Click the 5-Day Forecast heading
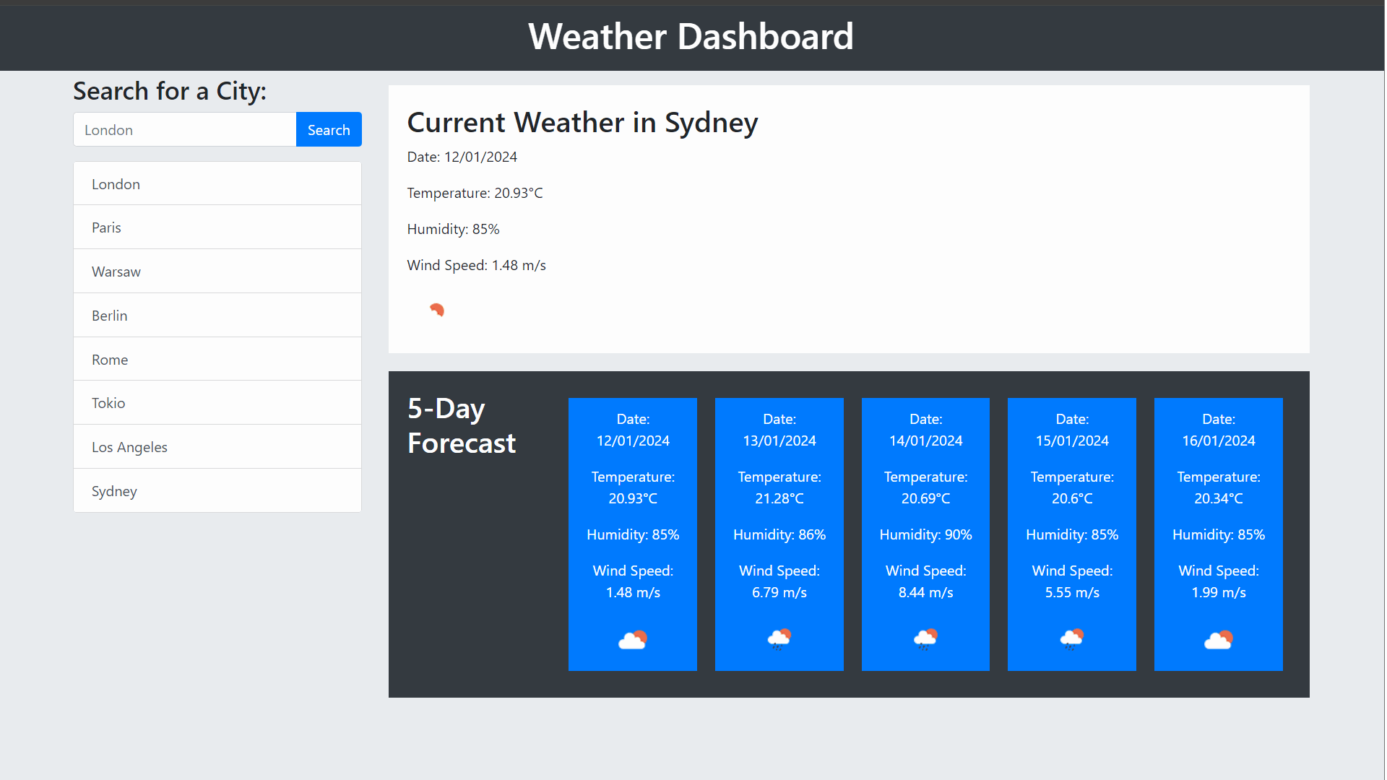Viewport: 1387px width, 780px height. click(x=461, y=426)
